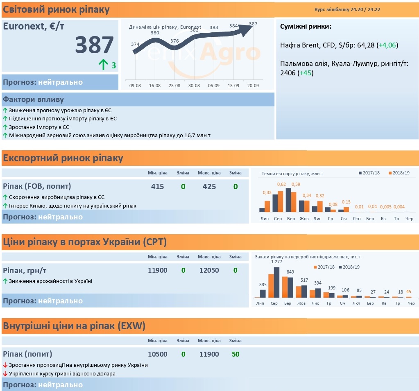Click the max price value 11900 in the EXW row
Viewport: 419px width, 391px height.
tap(209, 354)
